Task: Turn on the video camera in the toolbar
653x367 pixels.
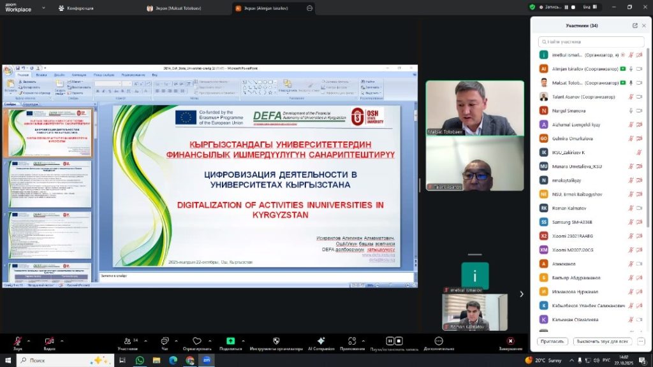Action: coord(49,342)
